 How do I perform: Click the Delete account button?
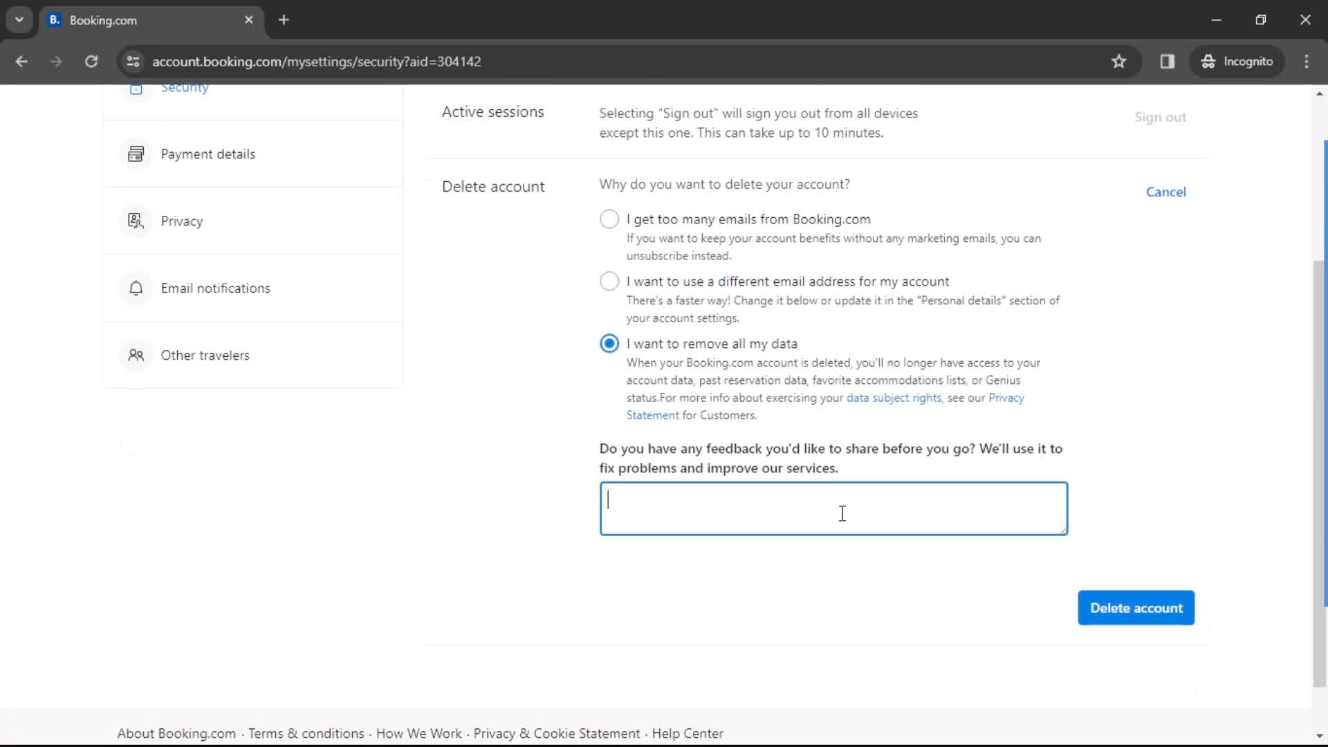tap(1136, 609)
